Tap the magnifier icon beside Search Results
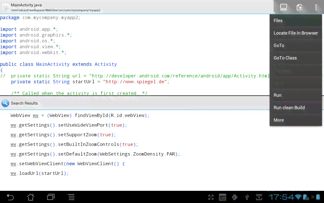 click(5, 103)
